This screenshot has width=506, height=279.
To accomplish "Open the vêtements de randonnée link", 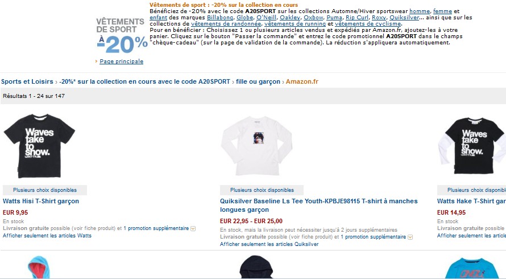I will pos(226,23).
